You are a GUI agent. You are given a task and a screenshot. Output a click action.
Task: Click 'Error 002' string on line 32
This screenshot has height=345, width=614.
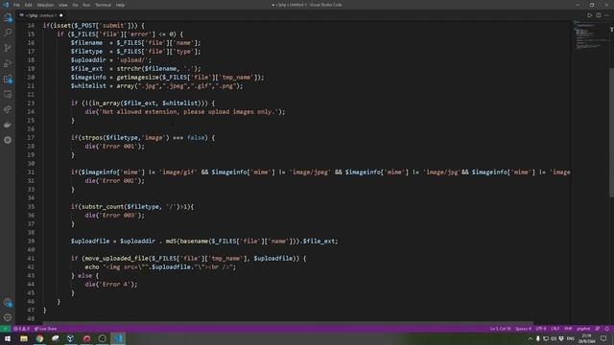[118, 181]
